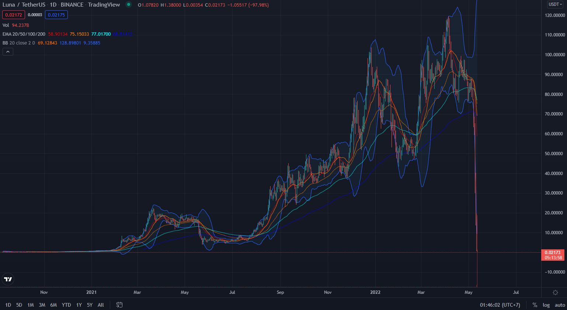Click the EMA value 77.01700
This screenshot has height=310, width=567.
tap(101, 34)
